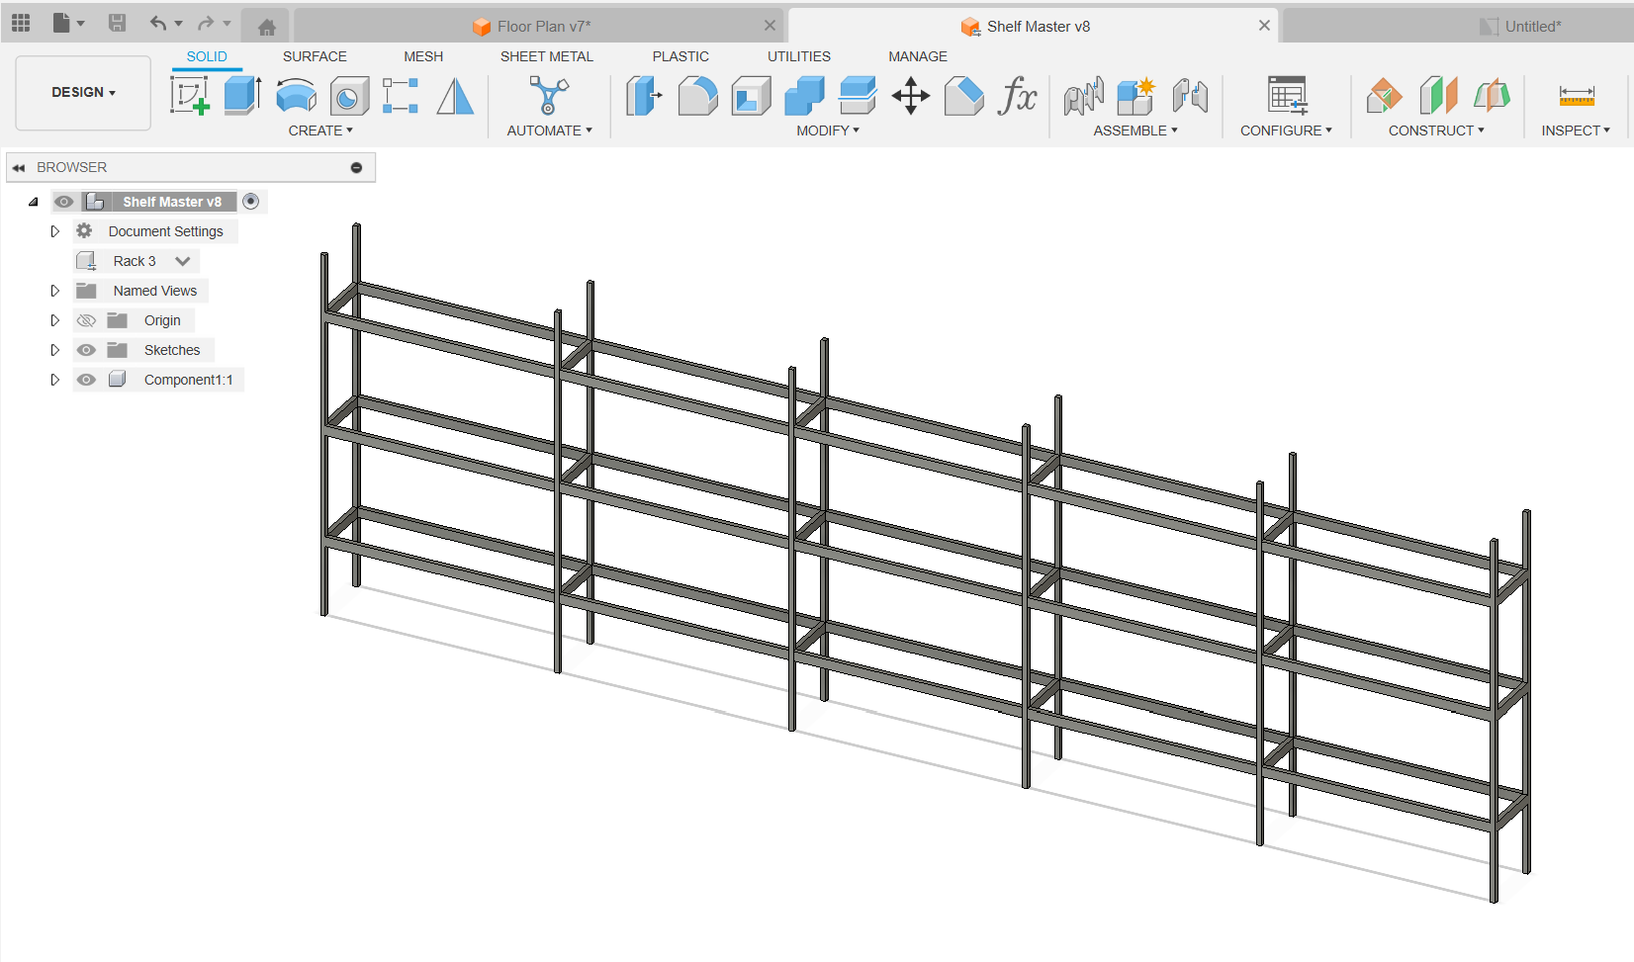Image resolution: width=1634 pixels, height=962 pixels.
Task: Expand Named Views node
Action: (55, 291)
